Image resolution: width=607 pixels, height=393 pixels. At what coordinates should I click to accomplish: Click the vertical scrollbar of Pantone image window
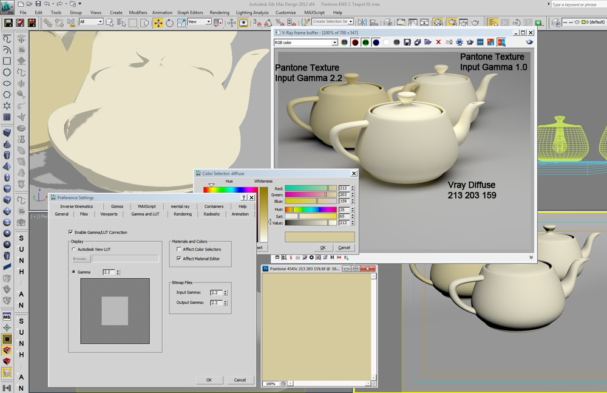(373, 327)
